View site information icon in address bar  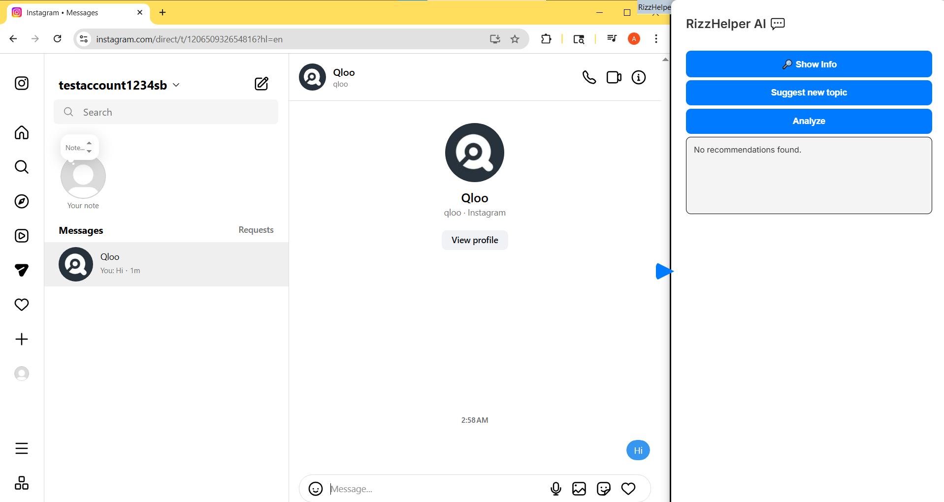84,39
